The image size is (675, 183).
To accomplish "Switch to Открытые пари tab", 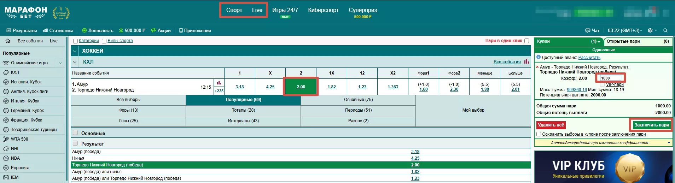I will click(637, 41).
